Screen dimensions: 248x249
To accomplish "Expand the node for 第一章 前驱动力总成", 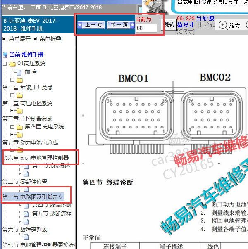I will (x=12, y=80).
